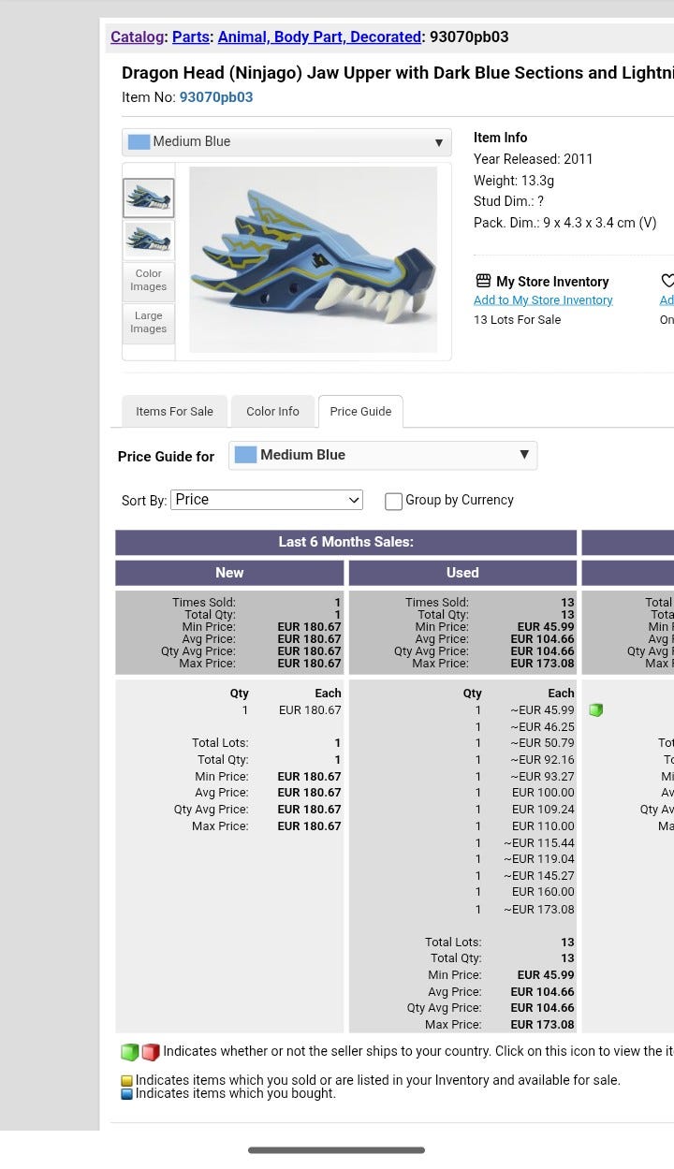Click the EUR 109.24 used sale entry
The height and width of the screenshot is (1169, 674).
(x=524, y=810)
